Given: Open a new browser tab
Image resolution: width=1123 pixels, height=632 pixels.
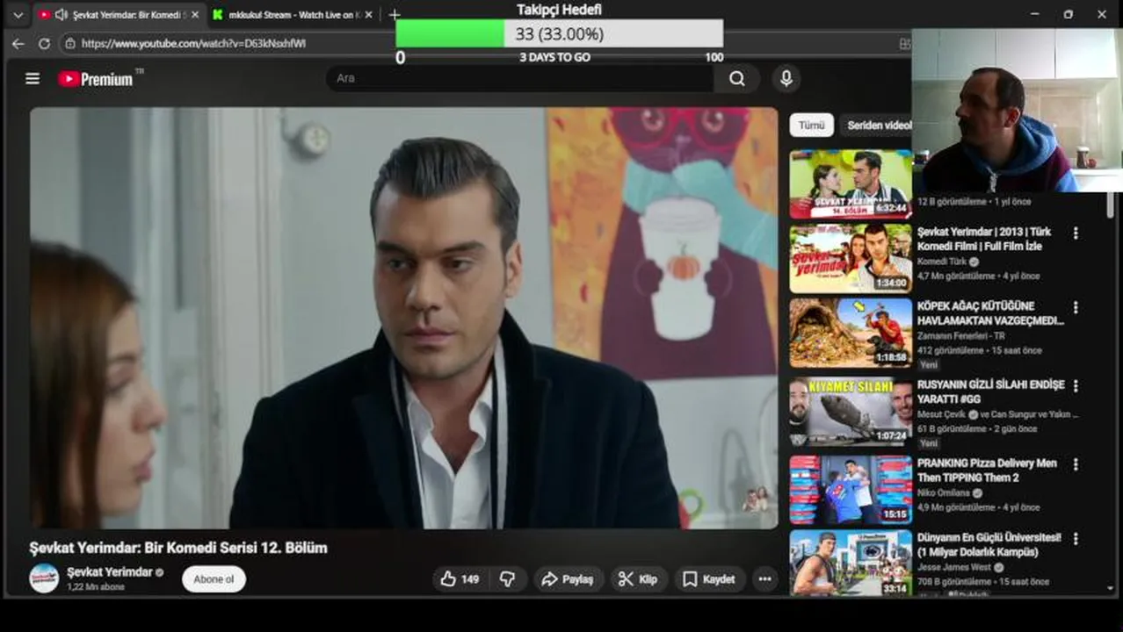Looking at the screenshot, I should (x=394, y=15).
